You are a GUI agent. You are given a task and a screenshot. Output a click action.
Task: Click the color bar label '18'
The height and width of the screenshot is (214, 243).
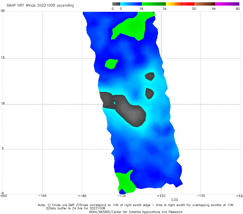click(x=141, y=9)
